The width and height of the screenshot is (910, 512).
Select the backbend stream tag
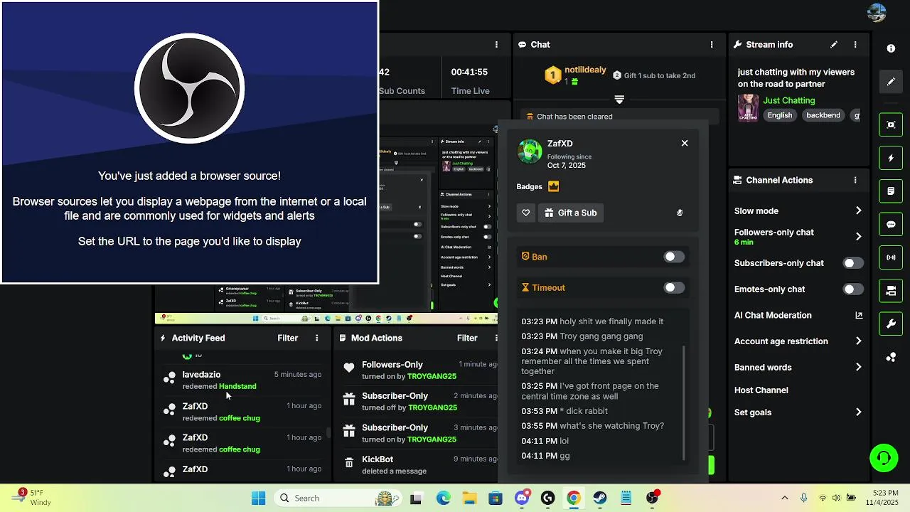click(823, 115)
